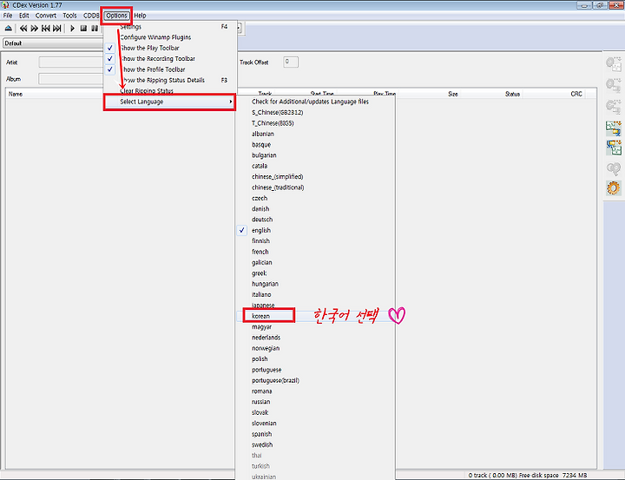625x480 pixels.
Task: Select chinese_(simplified) language
Action: tap(315, 176)
